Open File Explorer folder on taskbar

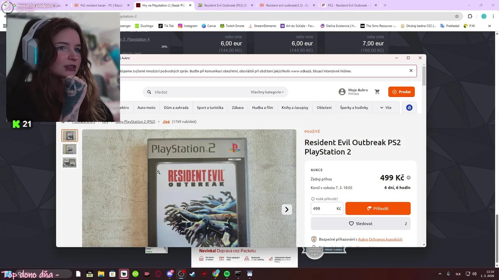[101, 274]
